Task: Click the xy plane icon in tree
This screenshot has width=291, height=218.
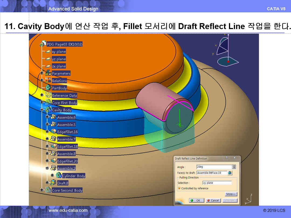Action: pos(48,51)
